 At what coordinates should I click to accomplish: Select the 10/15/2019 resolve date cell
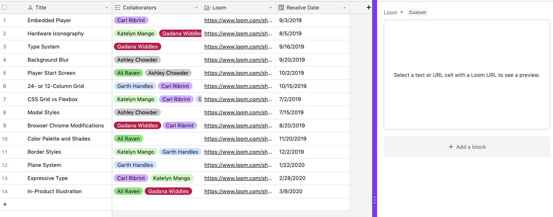tap(312, 86)
